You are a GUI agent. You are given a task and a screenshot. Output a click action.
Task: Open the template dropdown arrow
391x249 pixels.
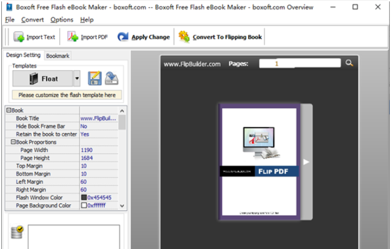[77, 79]
